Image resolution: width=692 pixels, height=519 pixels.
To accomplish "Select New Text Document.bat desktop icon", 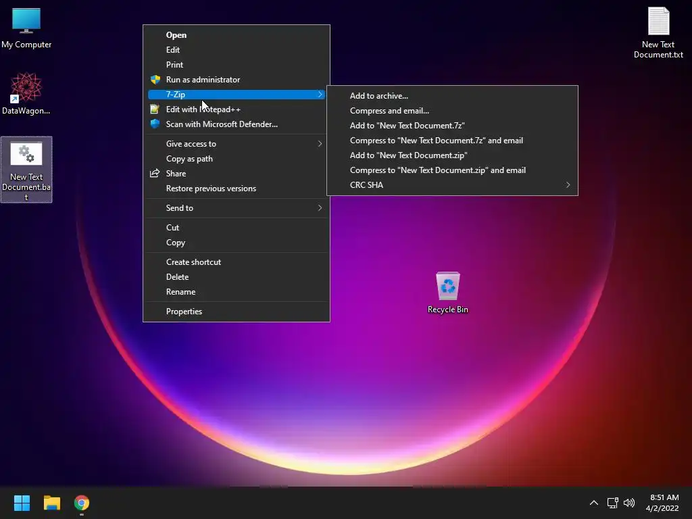I will 26,170.
